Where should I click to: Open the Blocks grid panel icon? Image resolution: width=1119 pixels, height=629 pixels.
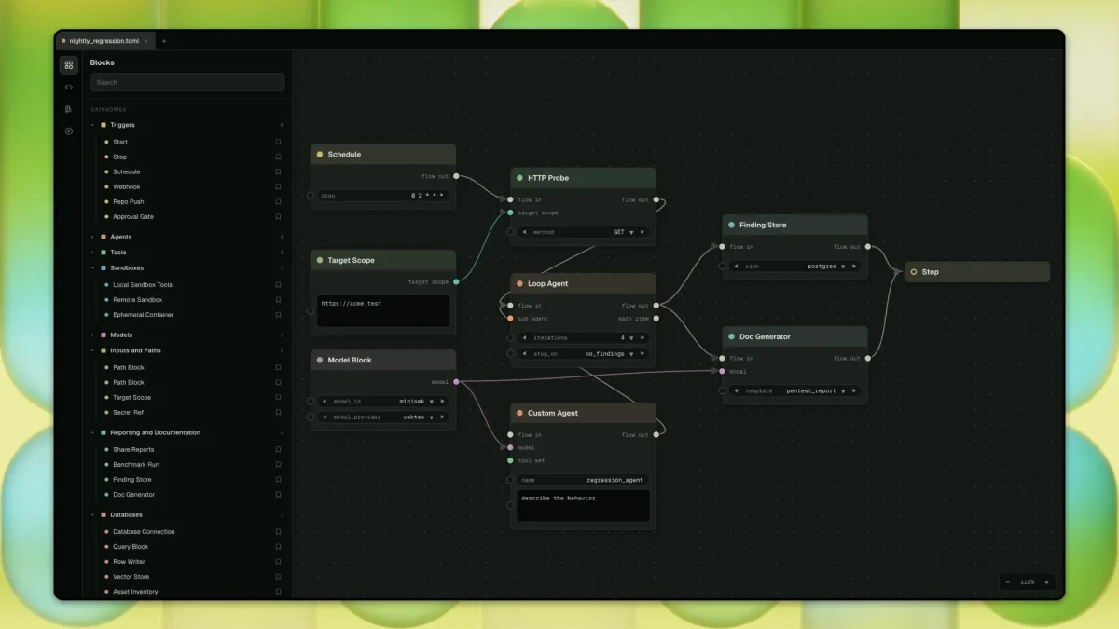(68, 65)
